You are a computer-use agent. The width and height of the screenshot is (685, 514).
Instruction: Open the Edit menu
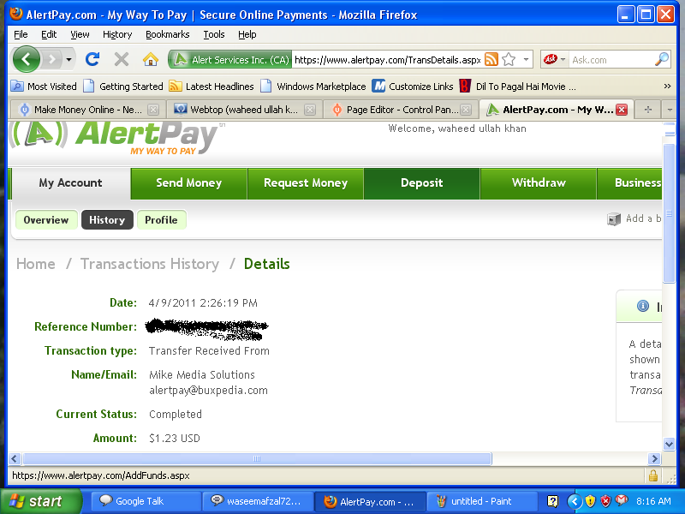pyautogui.click(x=49, y=34)
